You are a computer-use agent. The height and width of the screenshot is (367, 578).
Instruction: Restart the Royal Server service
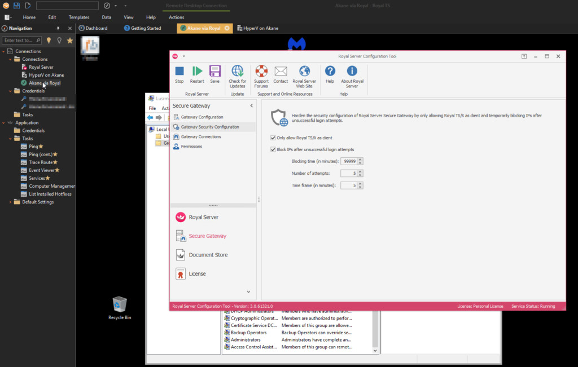[x=197, y=75]
